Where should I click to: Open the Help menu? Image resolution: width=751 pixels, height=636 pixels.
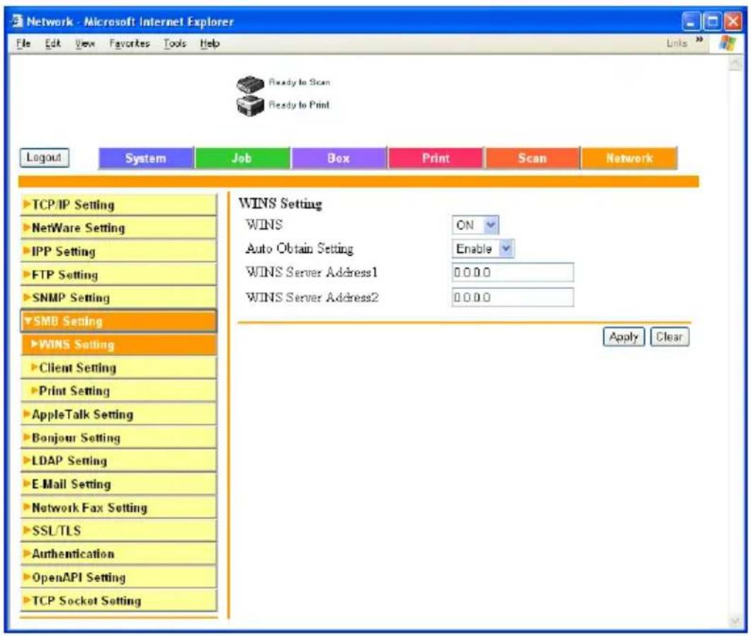pyautogui.click(x=210, y=44)
